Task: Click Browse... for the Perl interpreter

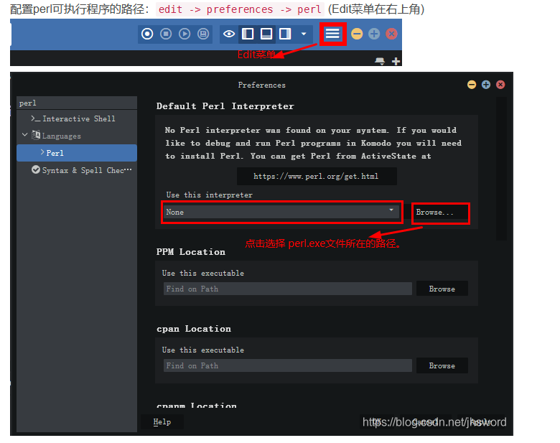Action: coord(440,213)
